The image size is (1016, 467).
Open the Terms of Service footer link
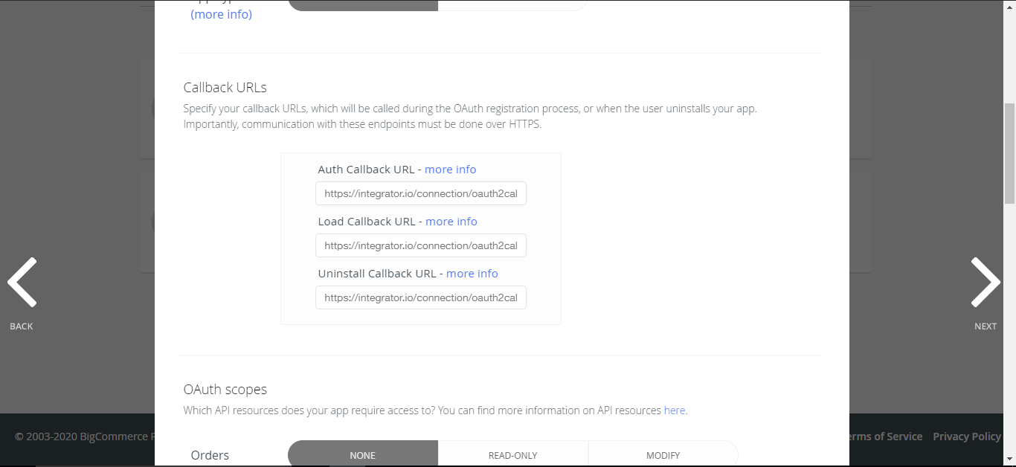[883, 437]
